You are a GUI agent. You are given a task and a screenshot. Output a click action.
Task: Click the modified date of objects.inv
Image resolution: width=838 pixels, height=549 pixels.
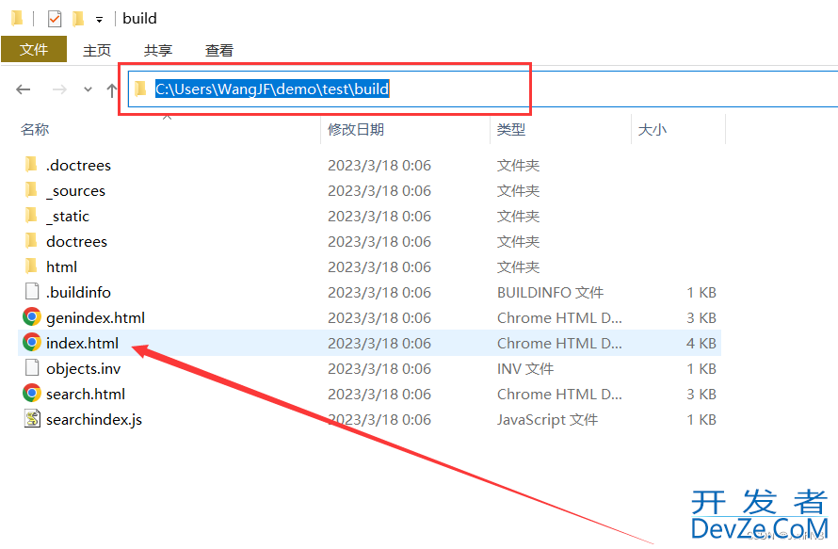[x=379, y=369]
